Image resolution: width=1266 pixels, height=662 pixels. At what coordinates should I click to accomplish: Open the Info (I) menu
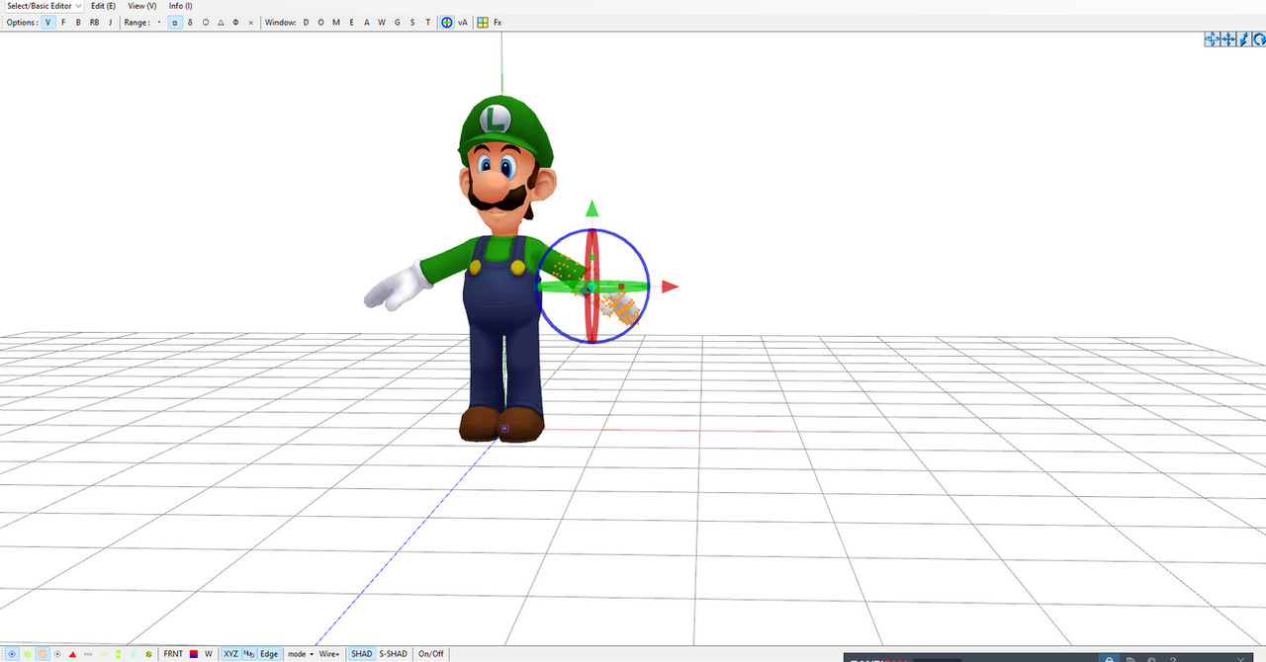180,6
